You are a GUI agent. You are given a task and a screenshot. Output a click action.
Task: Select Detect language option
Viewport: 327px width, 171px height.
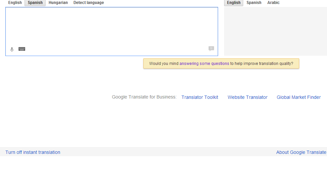(x=88, y=3)
